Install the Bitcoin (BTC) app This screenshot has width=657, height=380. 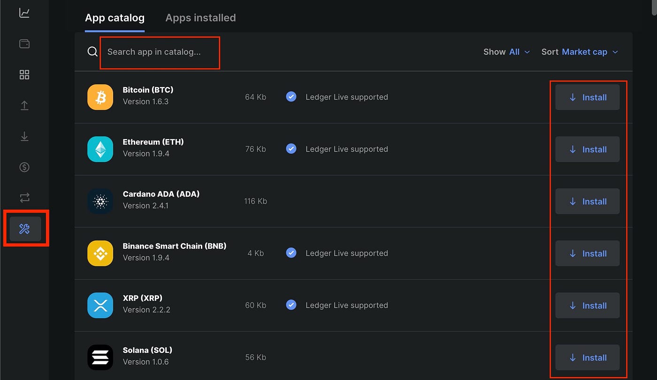[x=588, y=97]
